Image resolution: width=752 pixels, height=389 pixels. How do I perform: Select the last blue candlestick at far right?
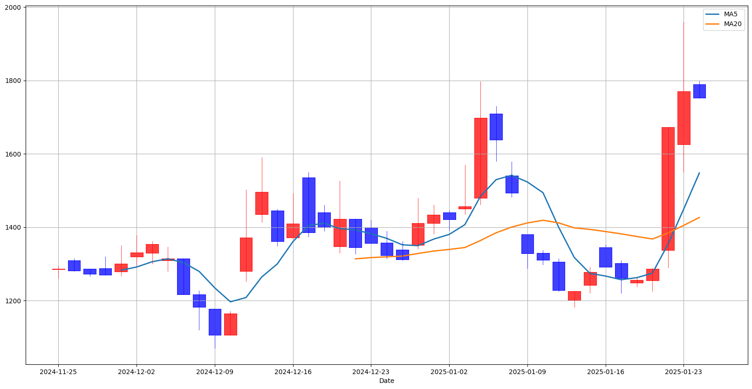699,91
